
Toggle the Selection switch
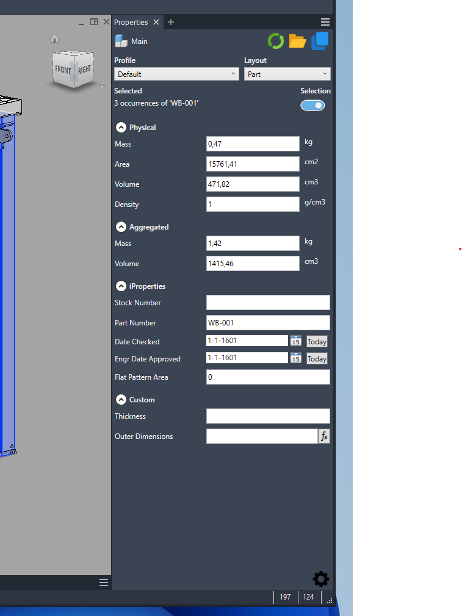pos(312,105)
